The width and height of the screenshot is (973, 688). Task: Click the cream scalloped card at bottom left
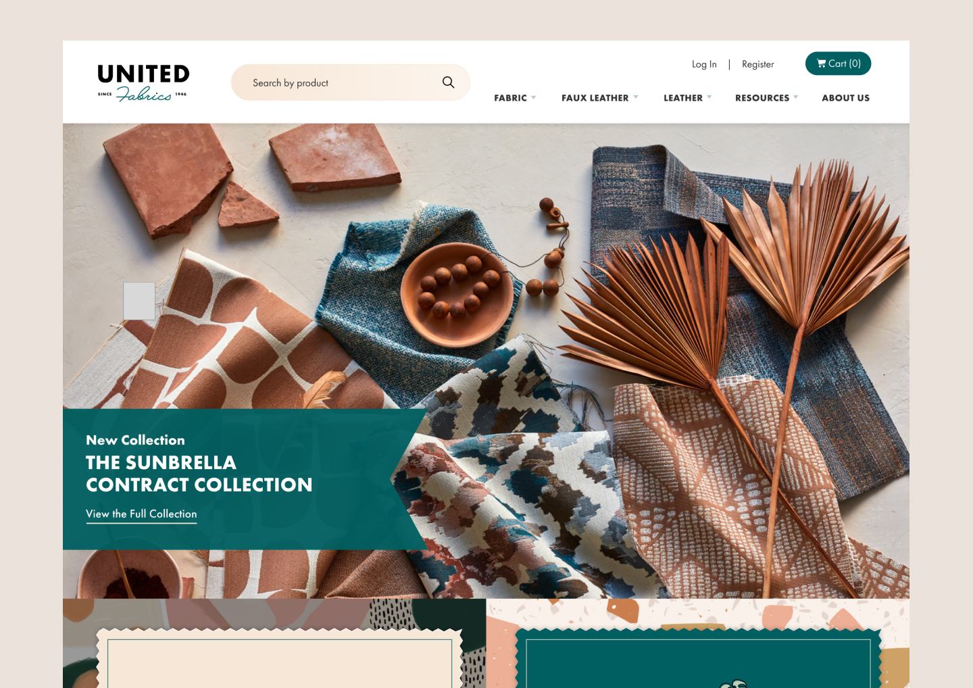point(280,659)
